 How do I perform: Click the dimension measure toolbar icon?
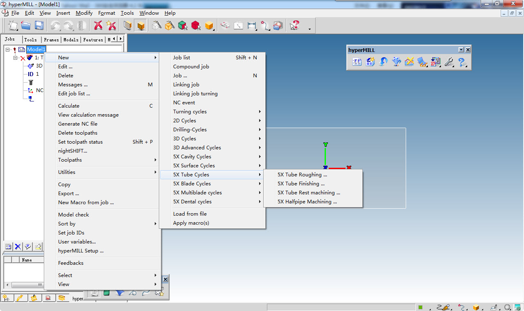tap(252, 26)
